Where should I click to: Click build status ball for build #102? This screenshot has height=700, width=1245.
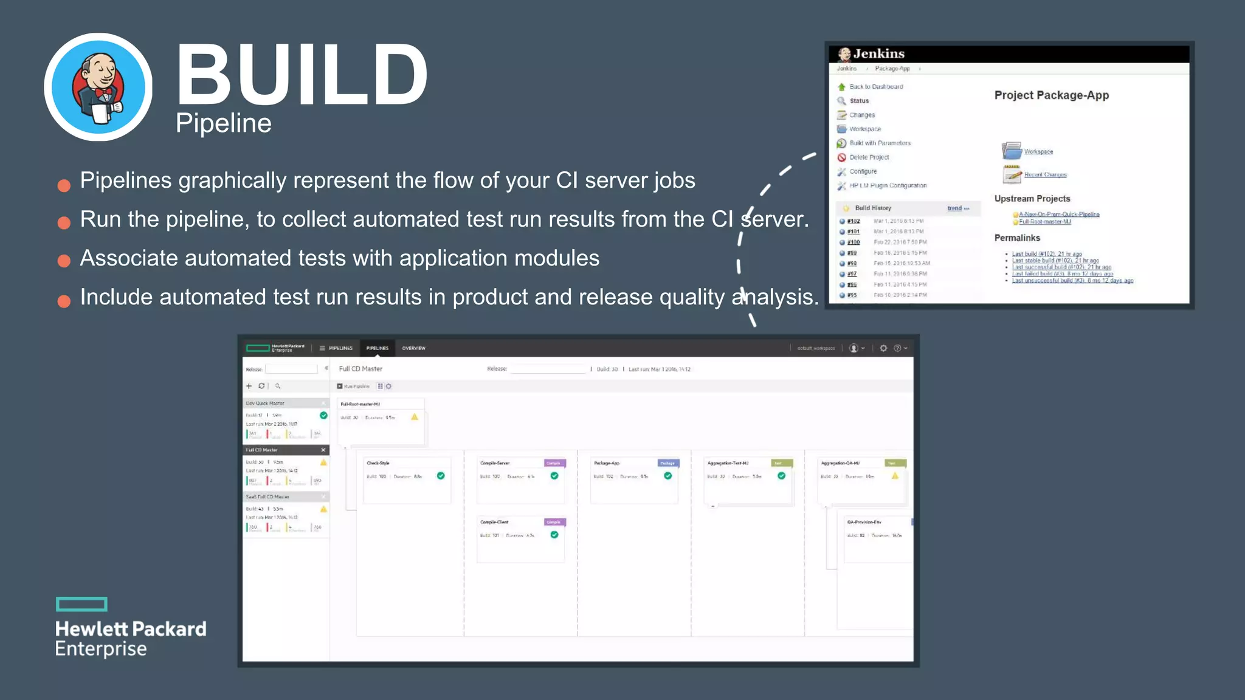pos(842,221)
